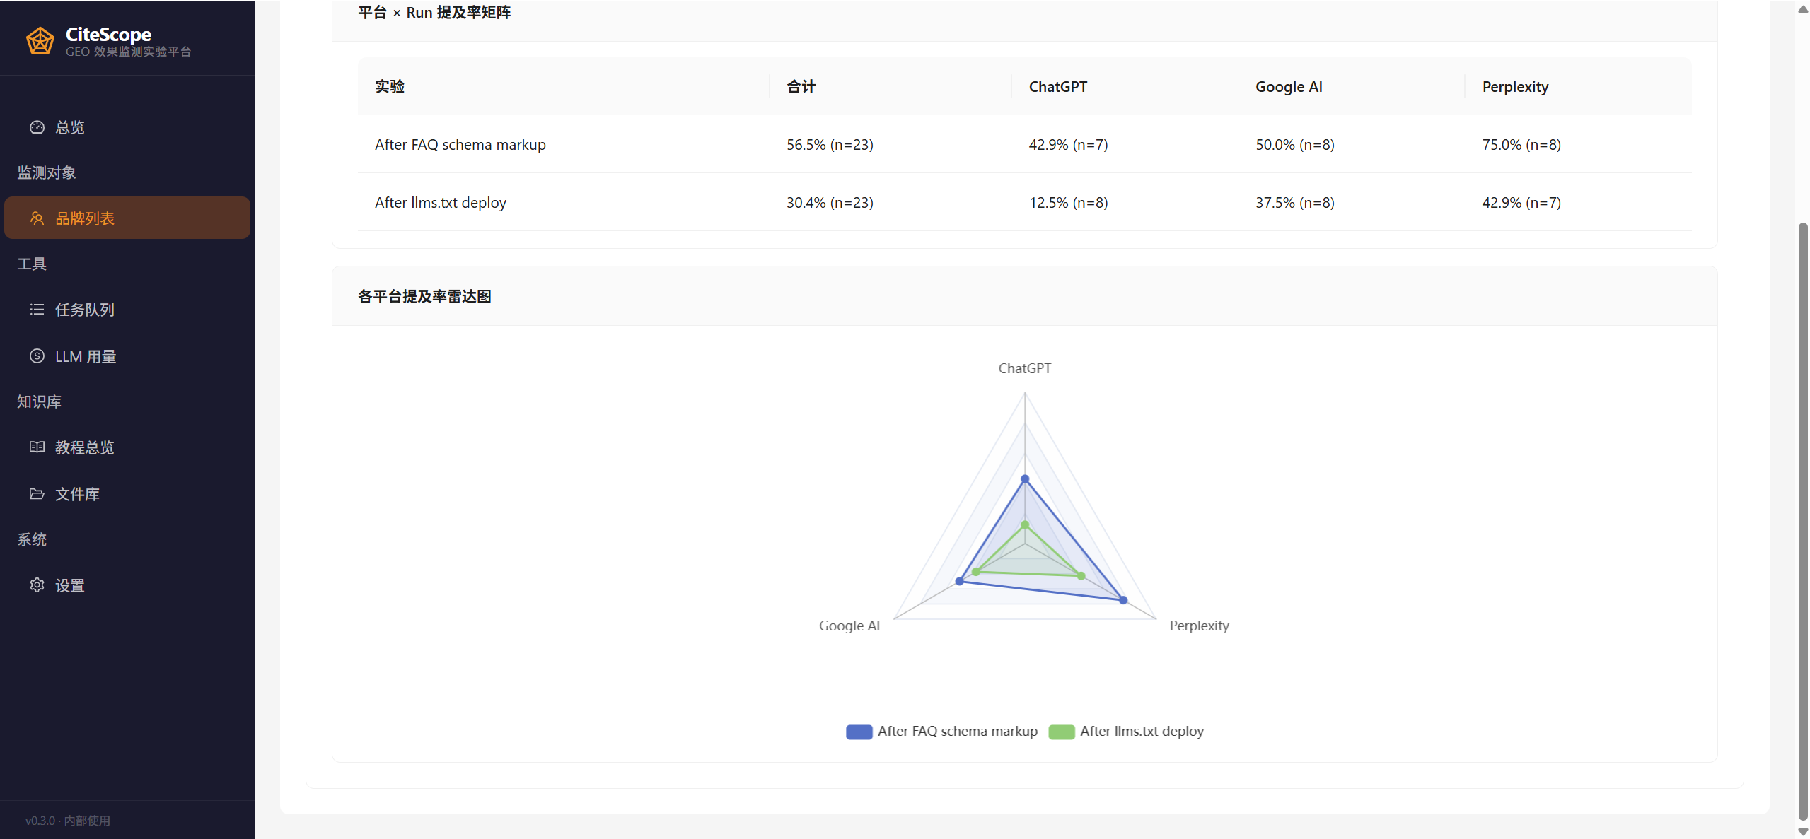Select the After llms.txt deploy row name
1810x839 pixels.
coord(441,203)
